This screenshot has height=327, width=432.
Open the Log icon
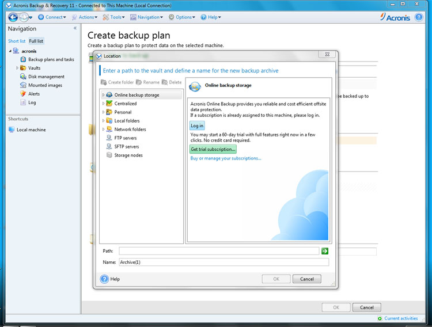(23, 102)
